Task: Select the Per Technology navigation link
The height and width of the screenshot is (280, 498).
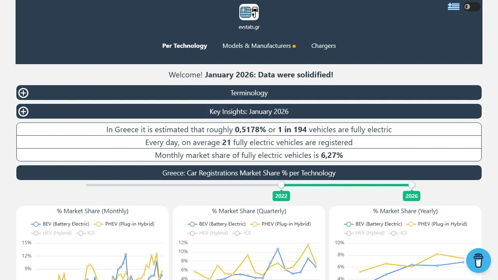Action: (x=184, y=45)
